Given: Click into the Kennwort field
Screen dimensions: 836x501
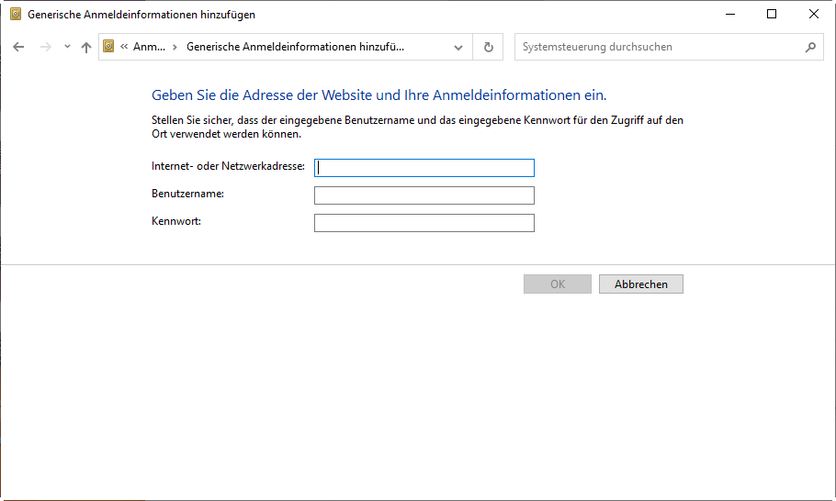Looking at the screenshot, I should [424, 223].
